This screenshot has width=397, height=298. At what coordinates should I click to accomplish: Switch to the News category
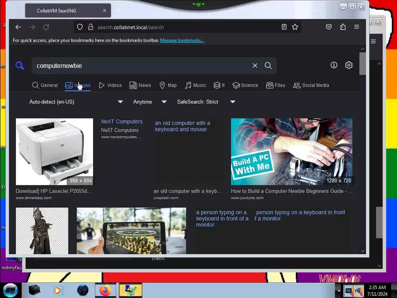coord(140,85)
